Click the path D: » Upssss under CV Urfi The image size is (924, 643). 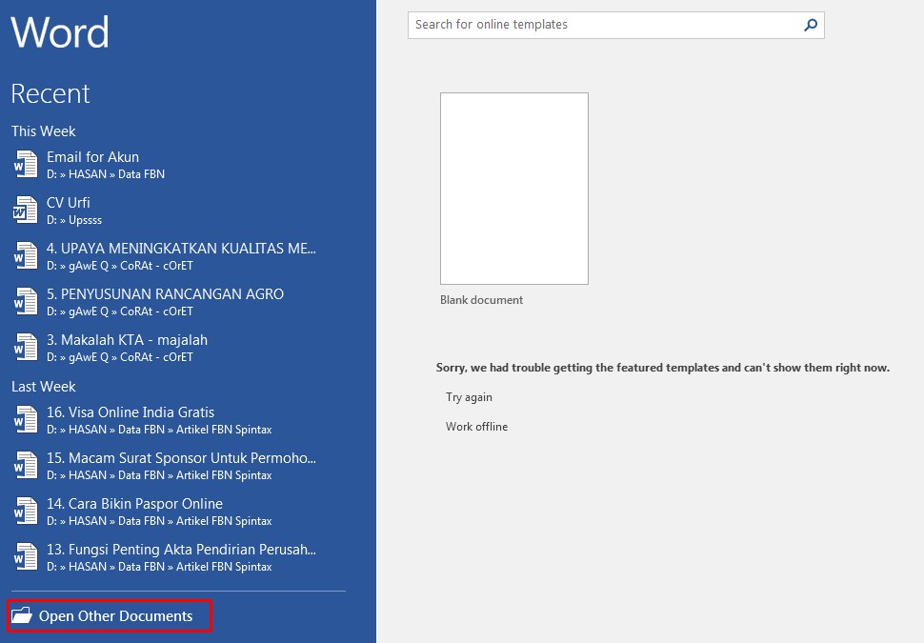point(74,220)
